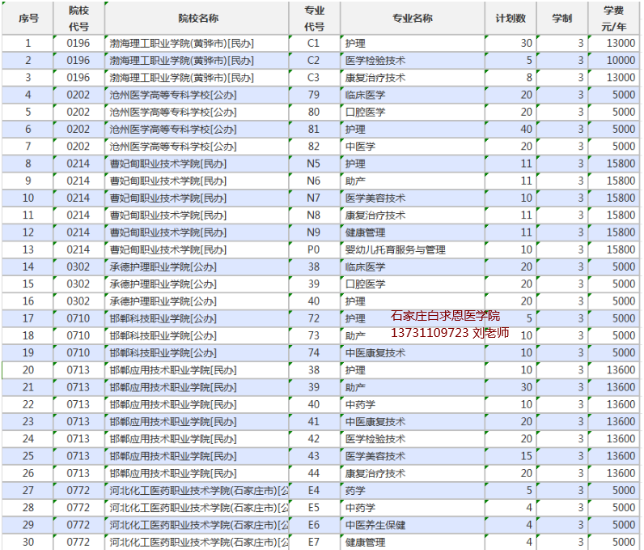The image size is (644, 550).
Task: Select school code 0772 in row 28
Action: point(78,508)
